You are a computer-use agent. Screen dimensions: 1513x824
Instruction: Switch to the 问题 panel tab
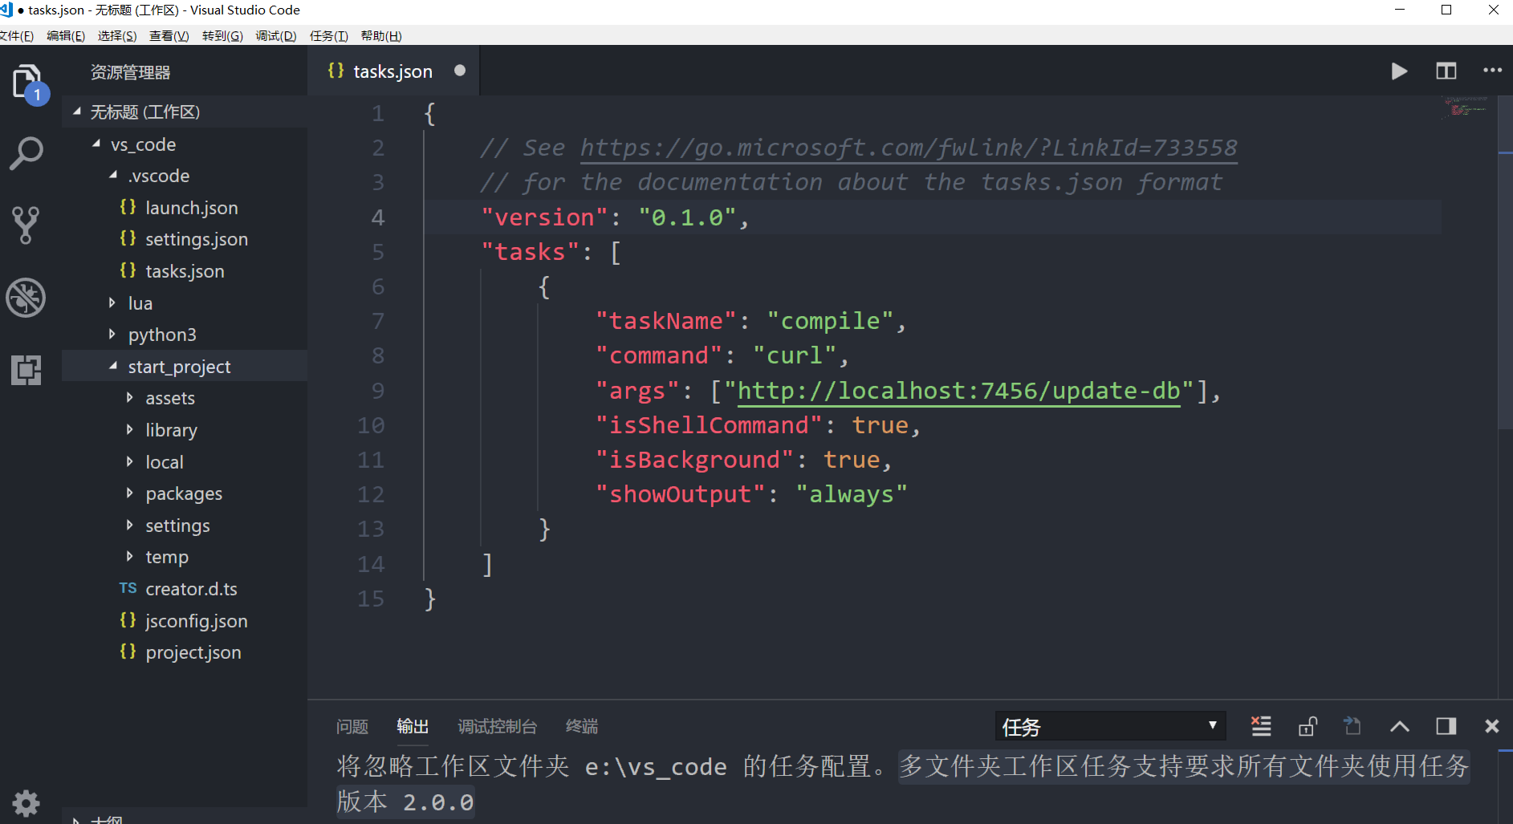coord(352,727)
